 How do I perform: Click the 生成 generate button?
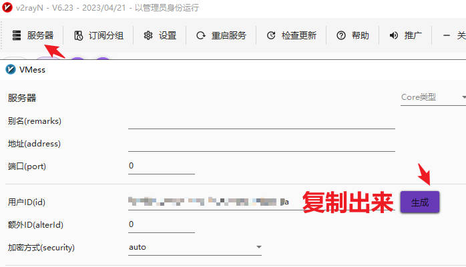420,202
